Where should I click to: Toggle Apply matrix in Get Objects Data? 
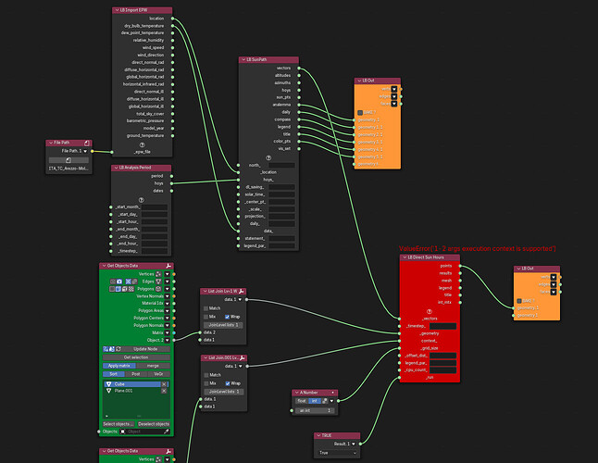point(119,366)
